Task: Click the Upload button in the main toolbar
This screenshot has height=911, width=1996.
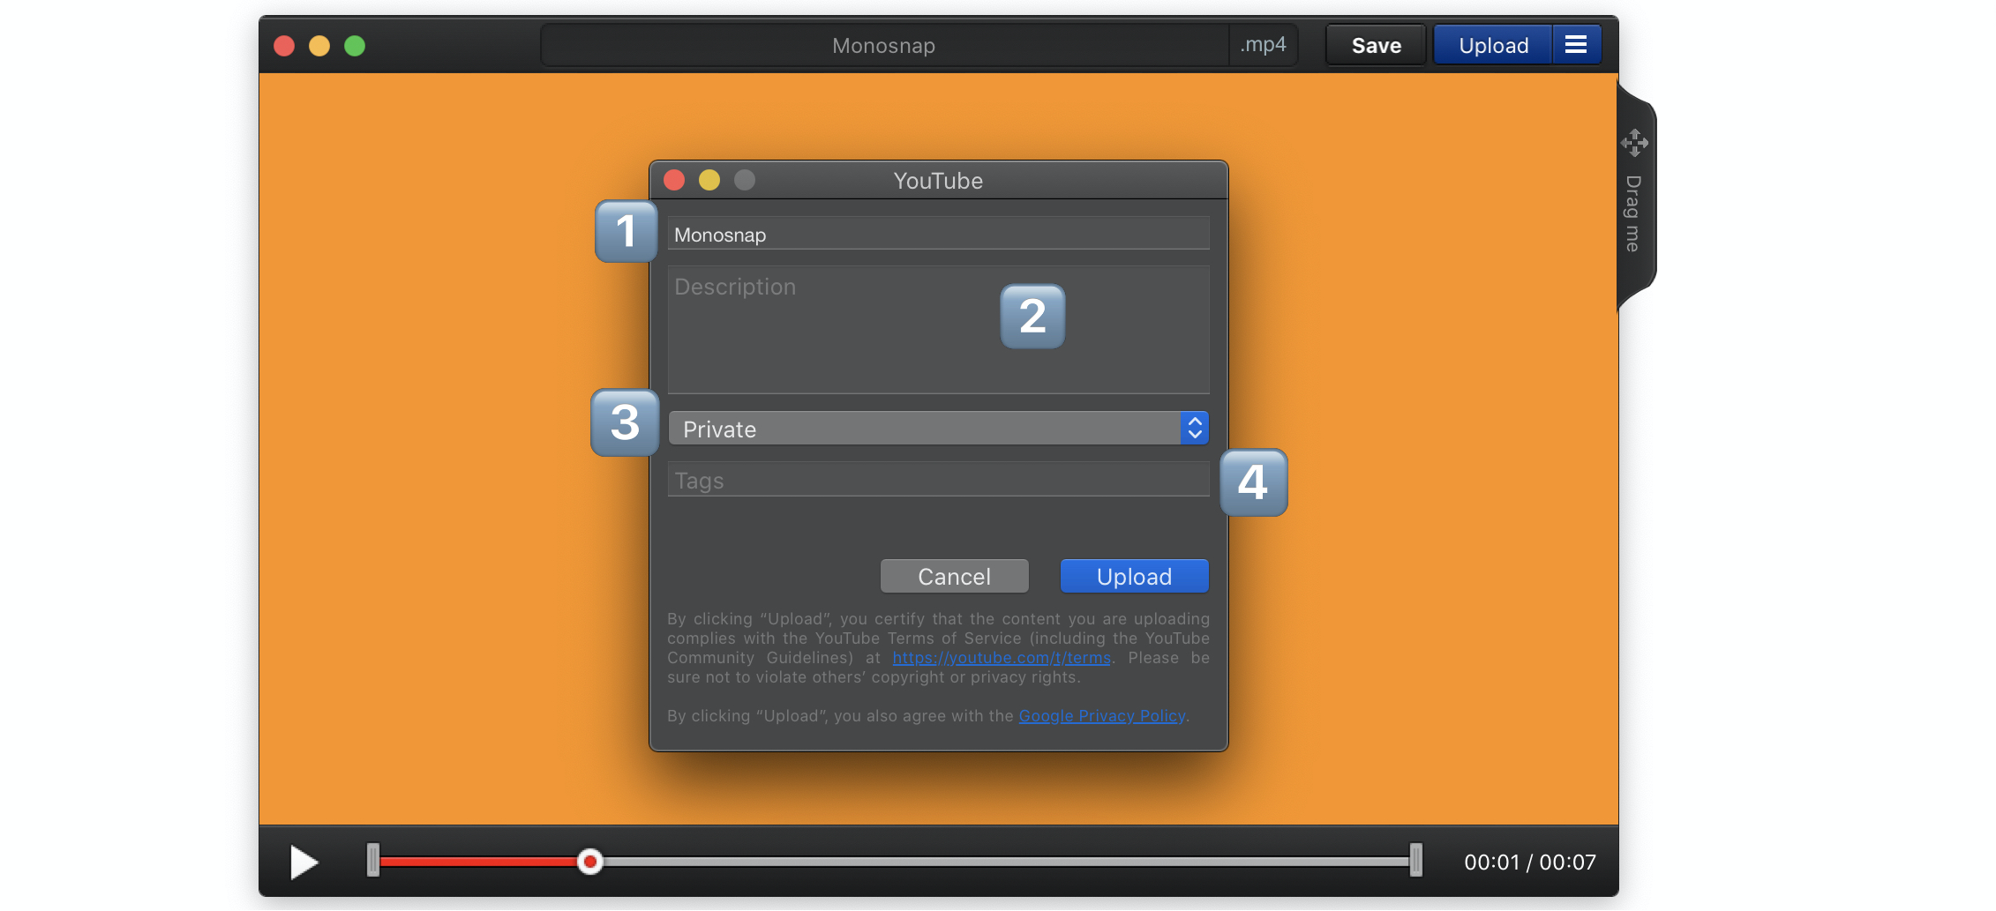Action: tap(1493, 45)
